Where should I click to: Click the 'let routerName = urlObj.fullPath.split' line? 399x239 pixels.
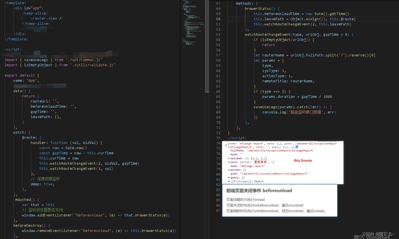coord(315,55)
